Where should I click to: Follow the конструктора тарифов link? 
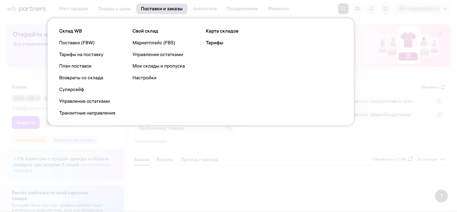pos(95,165)
